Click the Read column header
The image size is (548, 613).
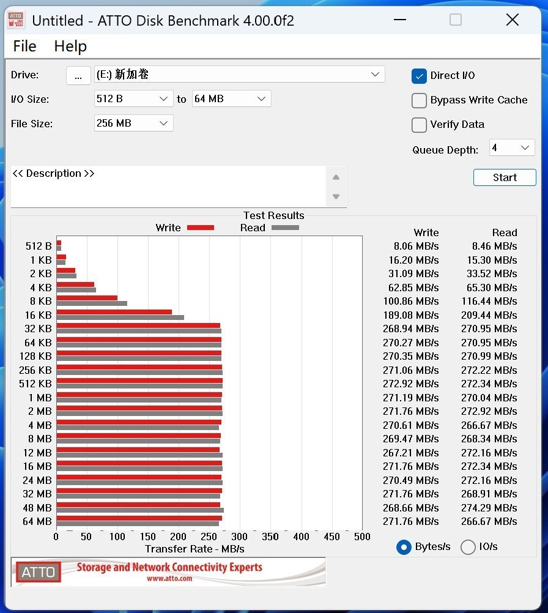click(505, 232)
